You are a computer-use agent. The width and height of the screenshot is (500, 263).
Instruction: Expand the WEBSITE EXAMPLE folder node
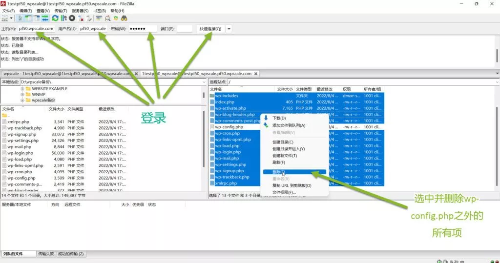[x=22, y=89]
